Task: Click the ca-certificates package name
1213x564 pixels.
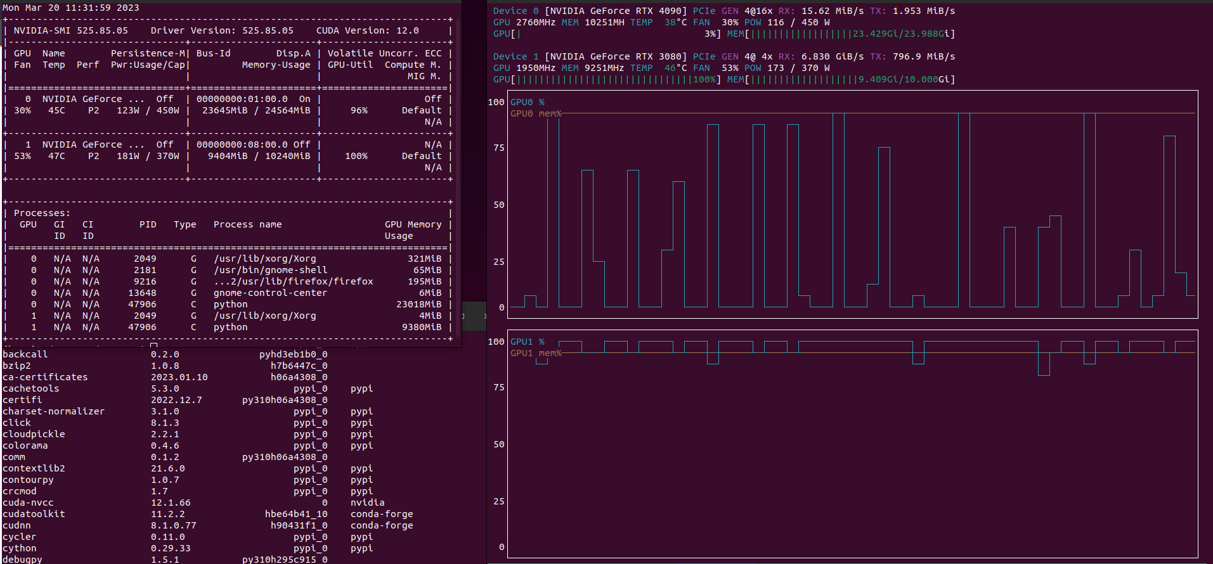Action: [x=45, y=377]
